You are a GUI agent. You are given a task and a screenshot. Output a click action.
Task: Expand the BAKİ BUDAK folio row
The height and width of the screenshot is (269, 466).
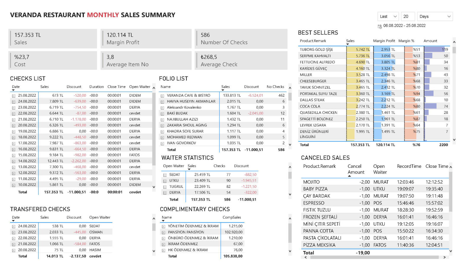162,114
